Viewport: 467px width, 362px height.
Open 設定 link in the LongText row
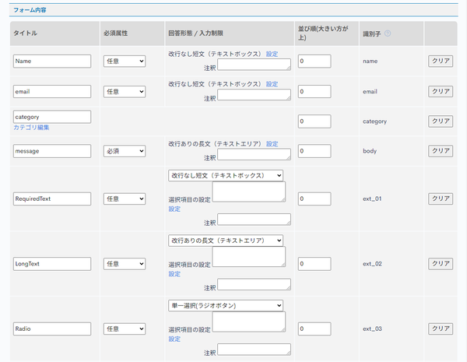pyautogui.click(x=174, y=274)
